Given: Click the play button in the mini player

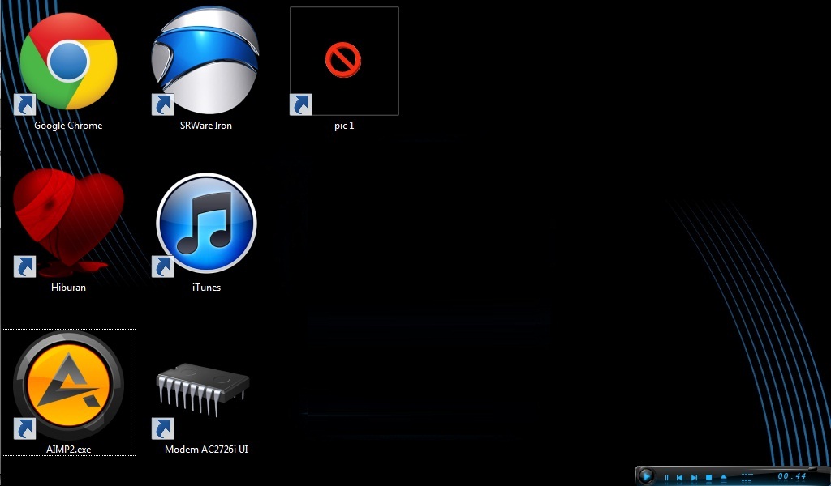Looking at the screenshot, I should pos(646,476).
